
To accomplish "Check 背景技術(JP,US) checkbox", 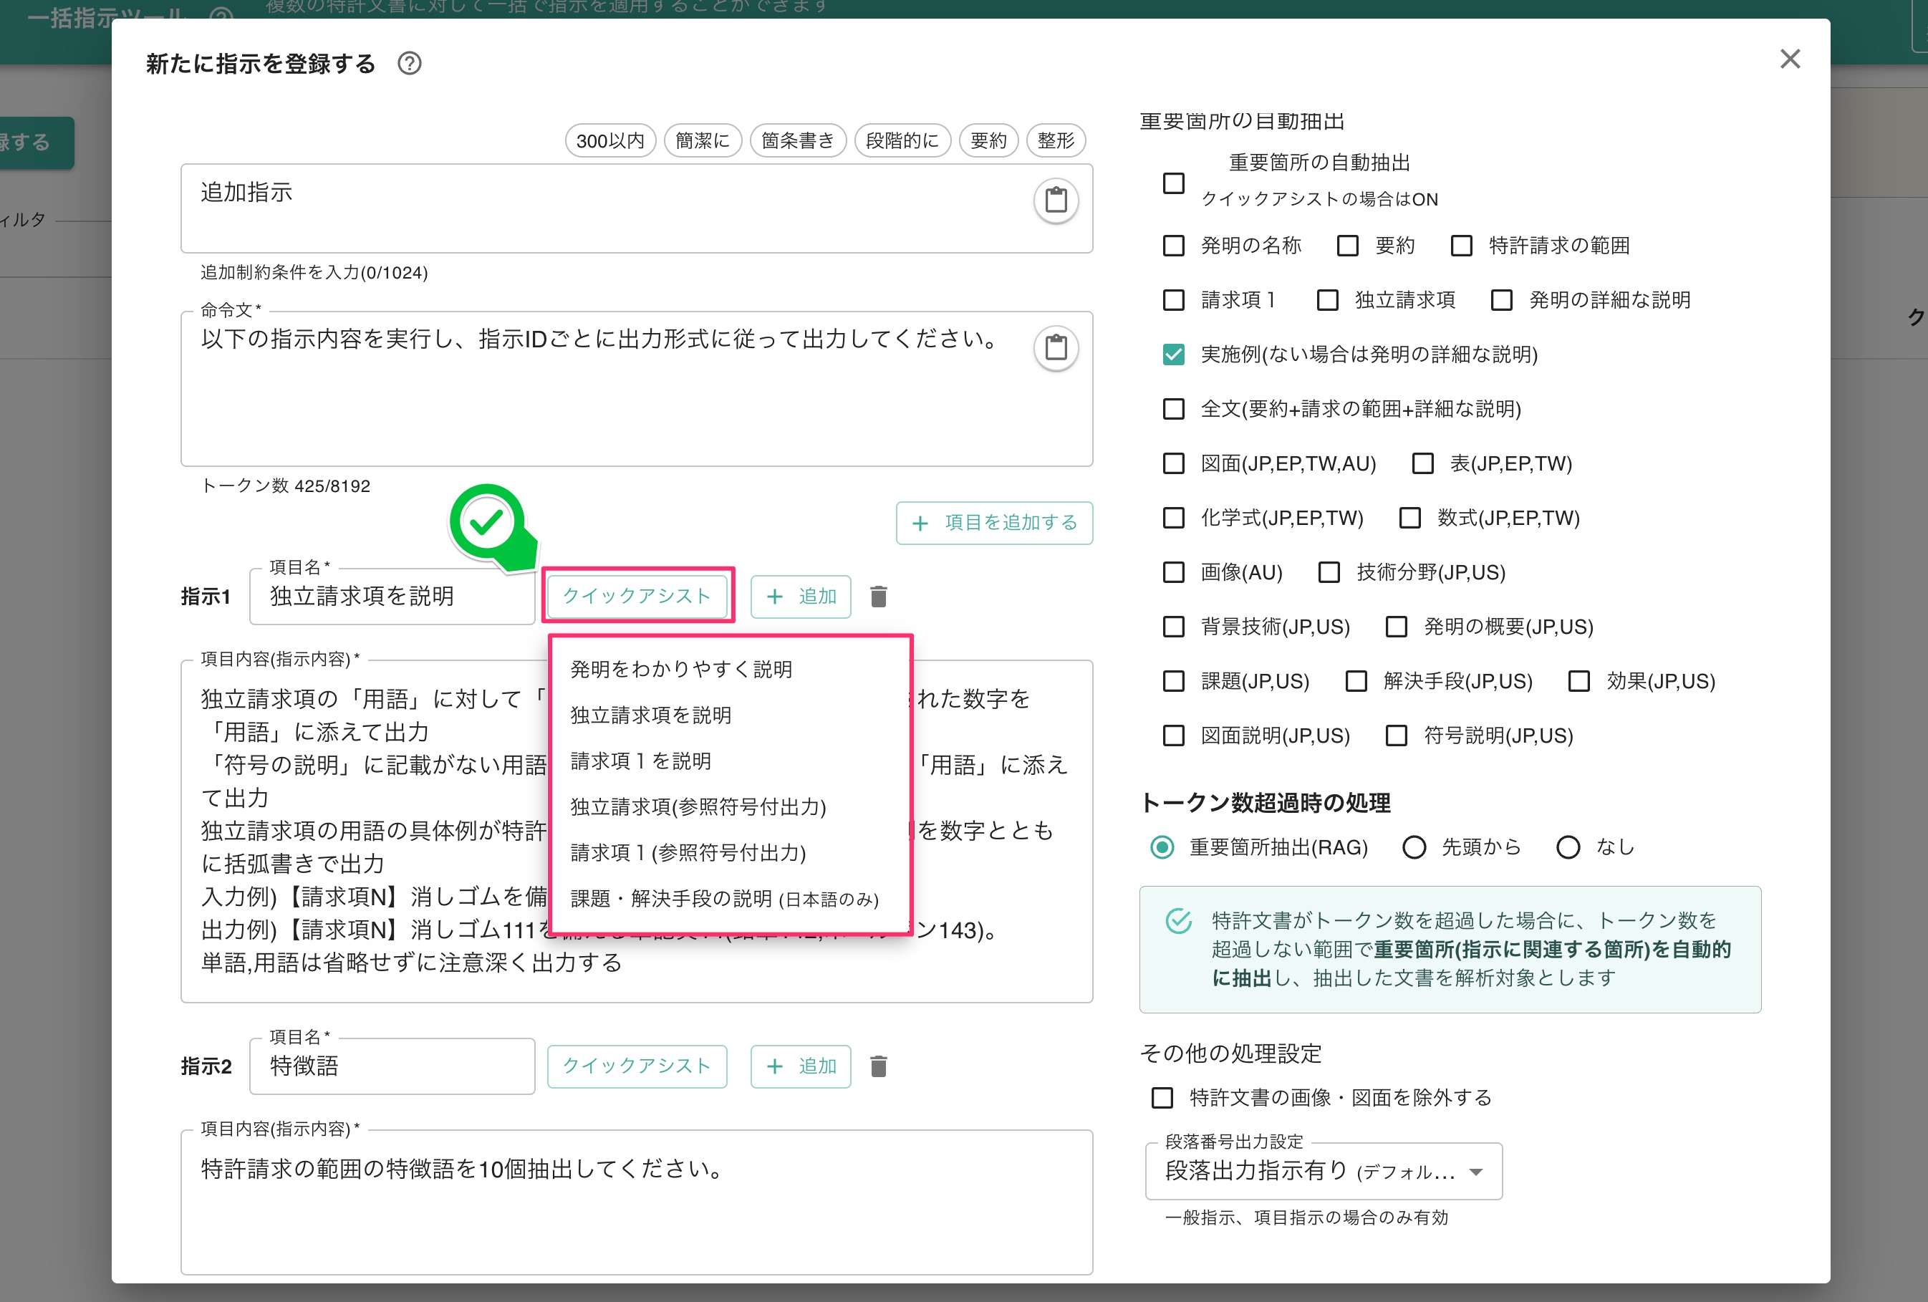I will (1173, 627).
